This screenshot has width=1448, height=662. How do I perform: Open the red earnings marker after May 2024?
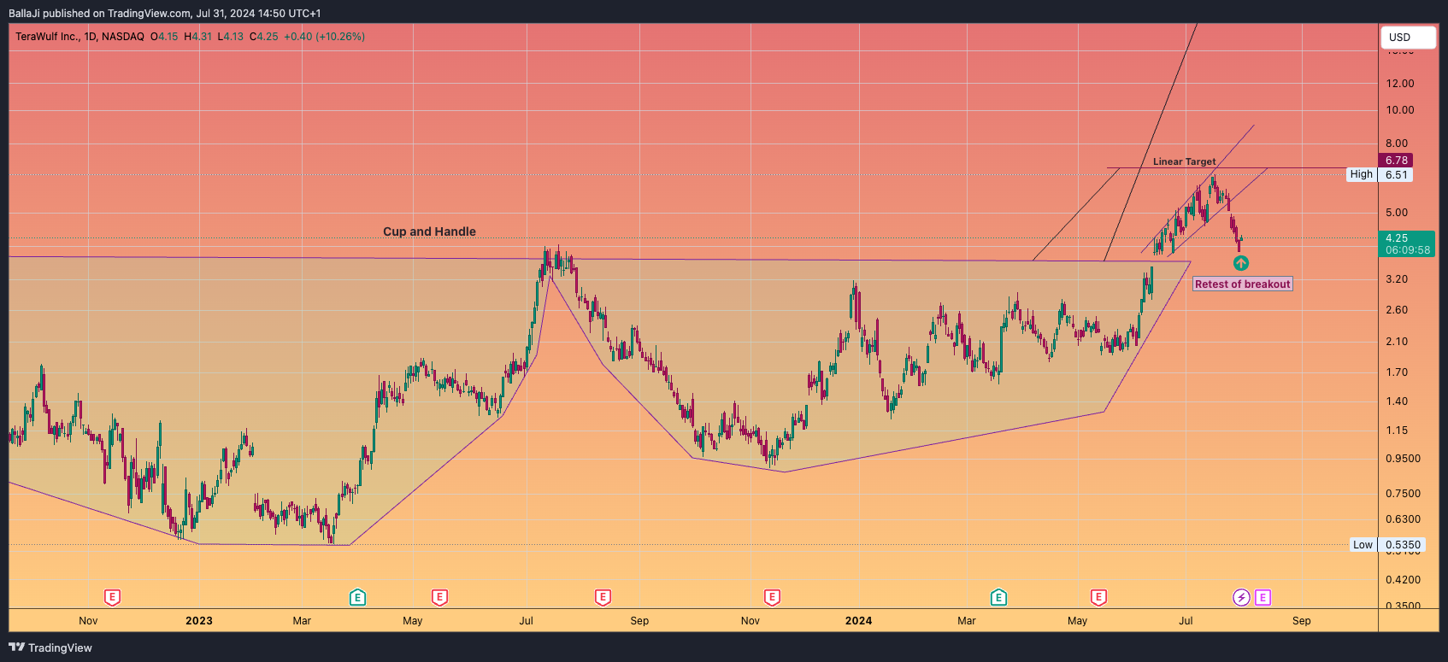click(x=1098, y=598)
